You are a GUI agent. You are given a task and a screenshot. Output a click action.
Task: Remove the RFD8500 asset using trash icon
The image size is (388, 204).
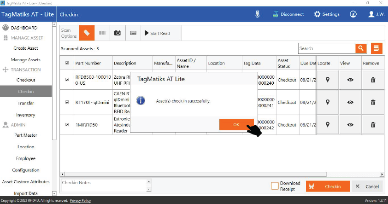(373, 80)
